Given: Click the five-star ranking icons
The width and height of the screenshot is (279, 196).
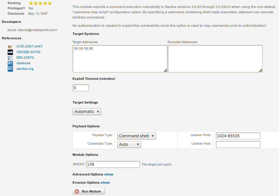Looking at the screenshot, I should click(x=40, y=3).
